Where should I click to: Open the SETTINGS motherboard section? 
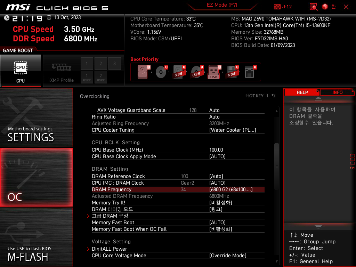[x=36, y=118]
